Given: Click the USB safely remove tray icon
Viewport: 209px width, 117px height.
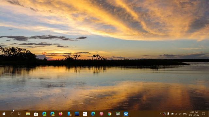Looking at the screenshot, I should 168,114.
